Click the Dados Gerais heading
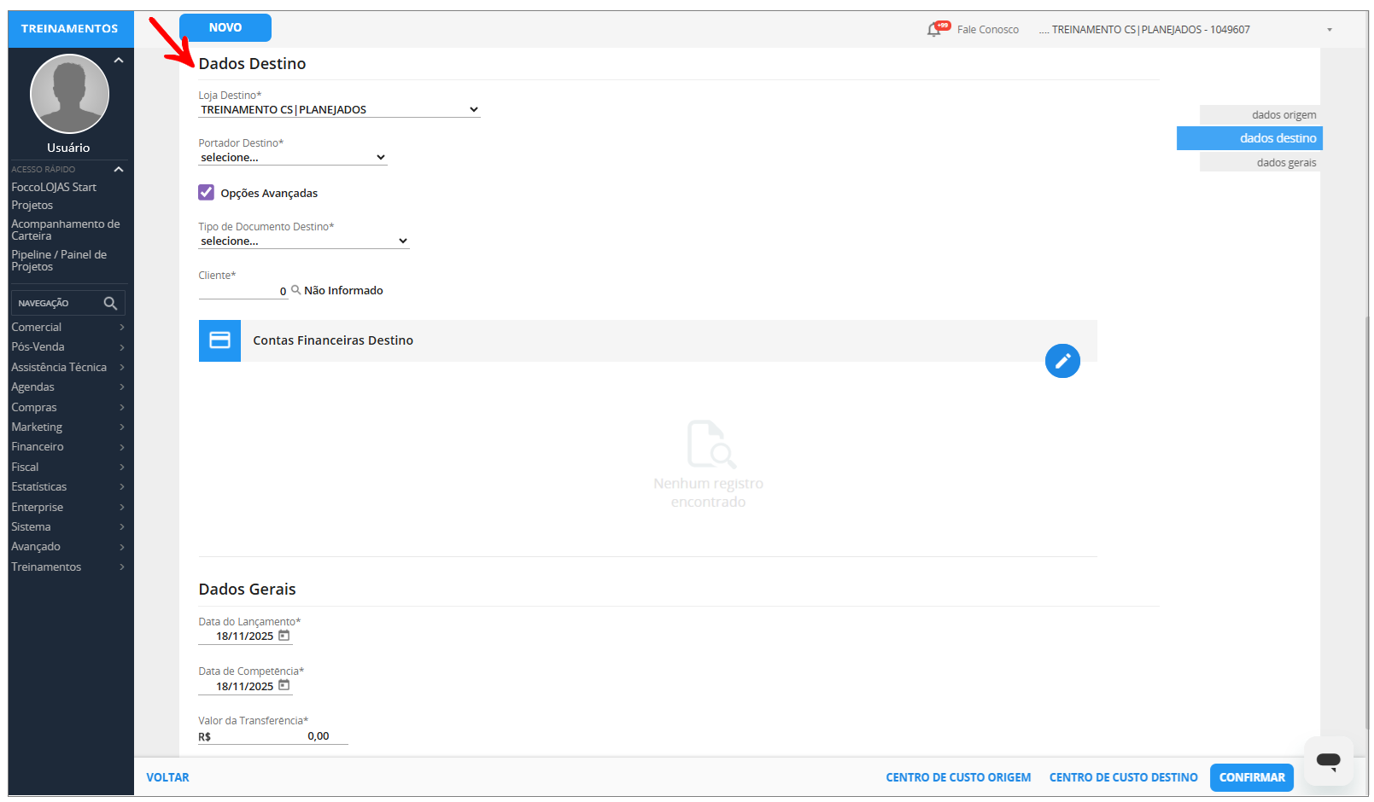 point(247,590)
